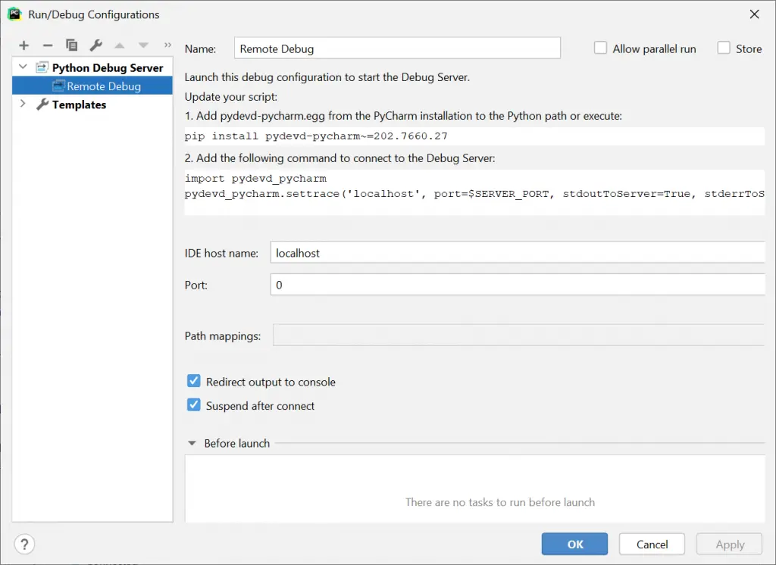
Task: Open help with question mark button
Action: pos(24,545)
